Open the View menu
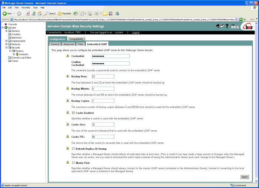259x188 pixels. [17, 8]
